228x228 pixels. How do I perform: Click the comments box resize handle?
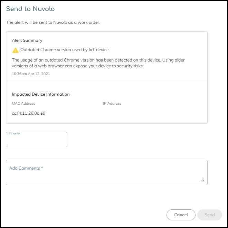tap(202, 180)
